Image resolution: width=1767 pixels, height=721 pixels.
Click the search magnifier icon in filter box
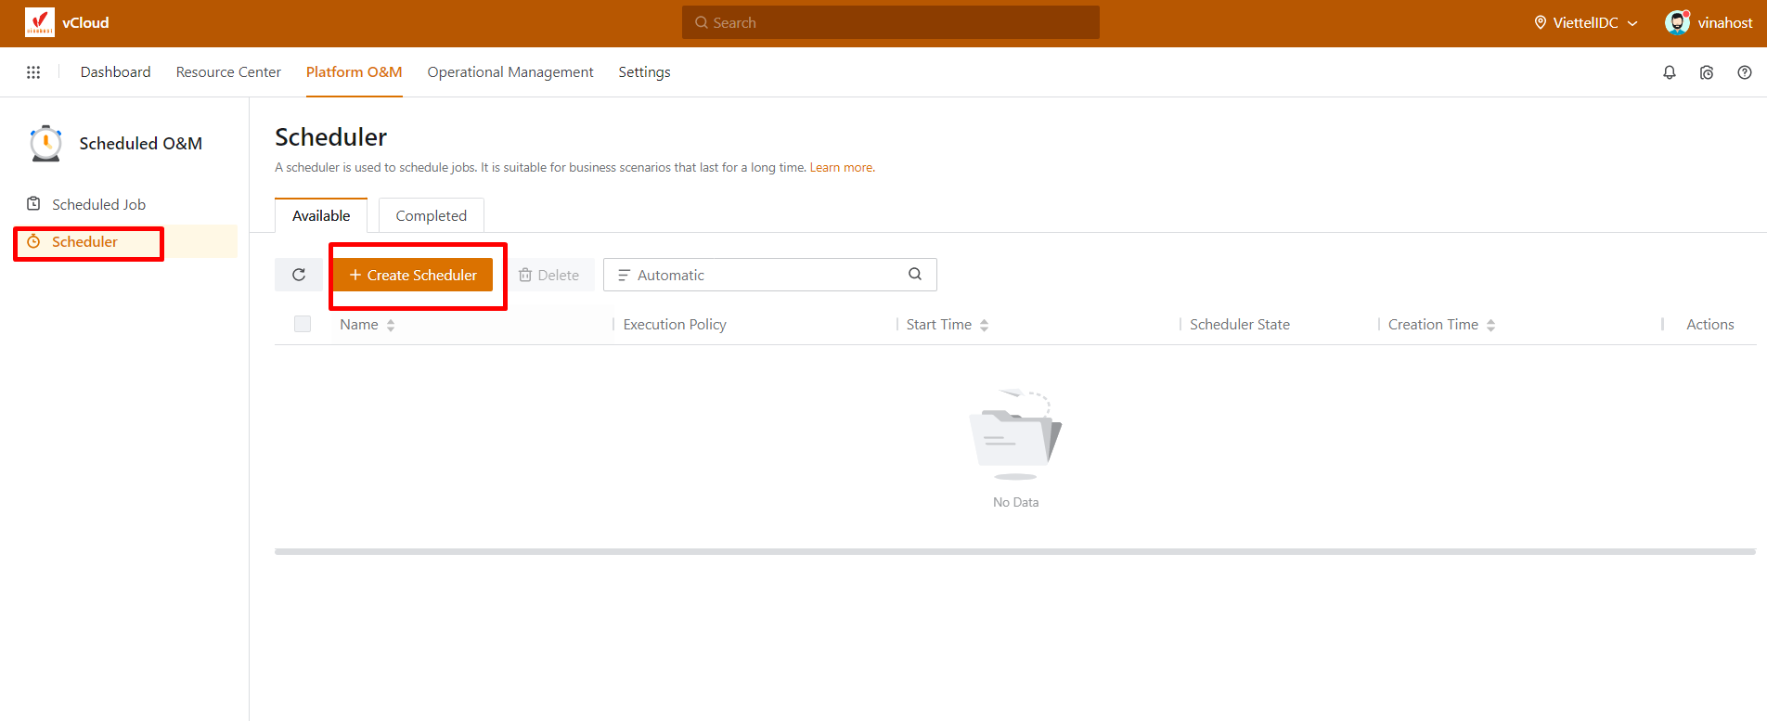coord(914,274)
